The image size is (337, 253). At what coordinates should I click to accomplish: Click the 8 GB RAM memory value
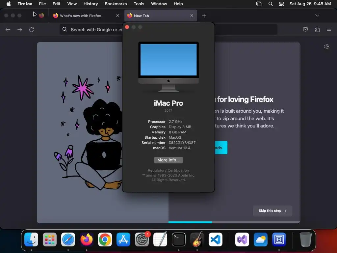click(177, 132)
